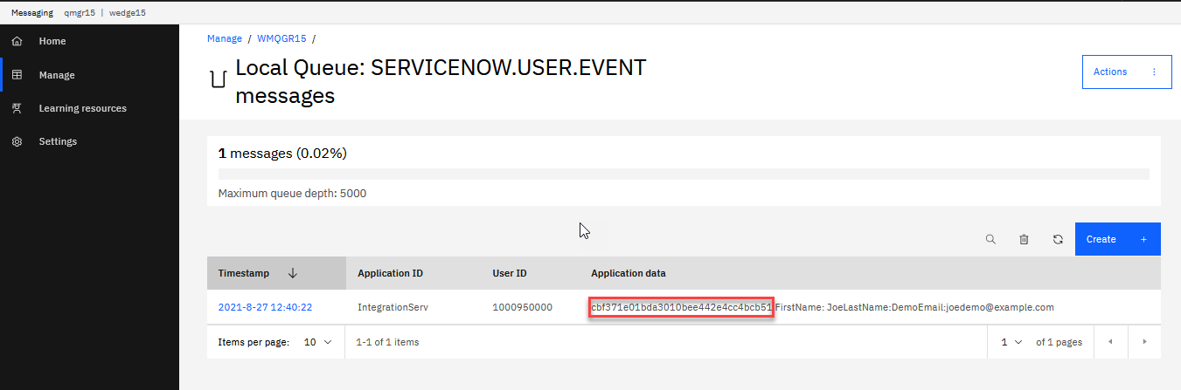Viewport: 1181px width, 390px height.
Task: Click the Home icon in sidebar
Action: (17, 41)
